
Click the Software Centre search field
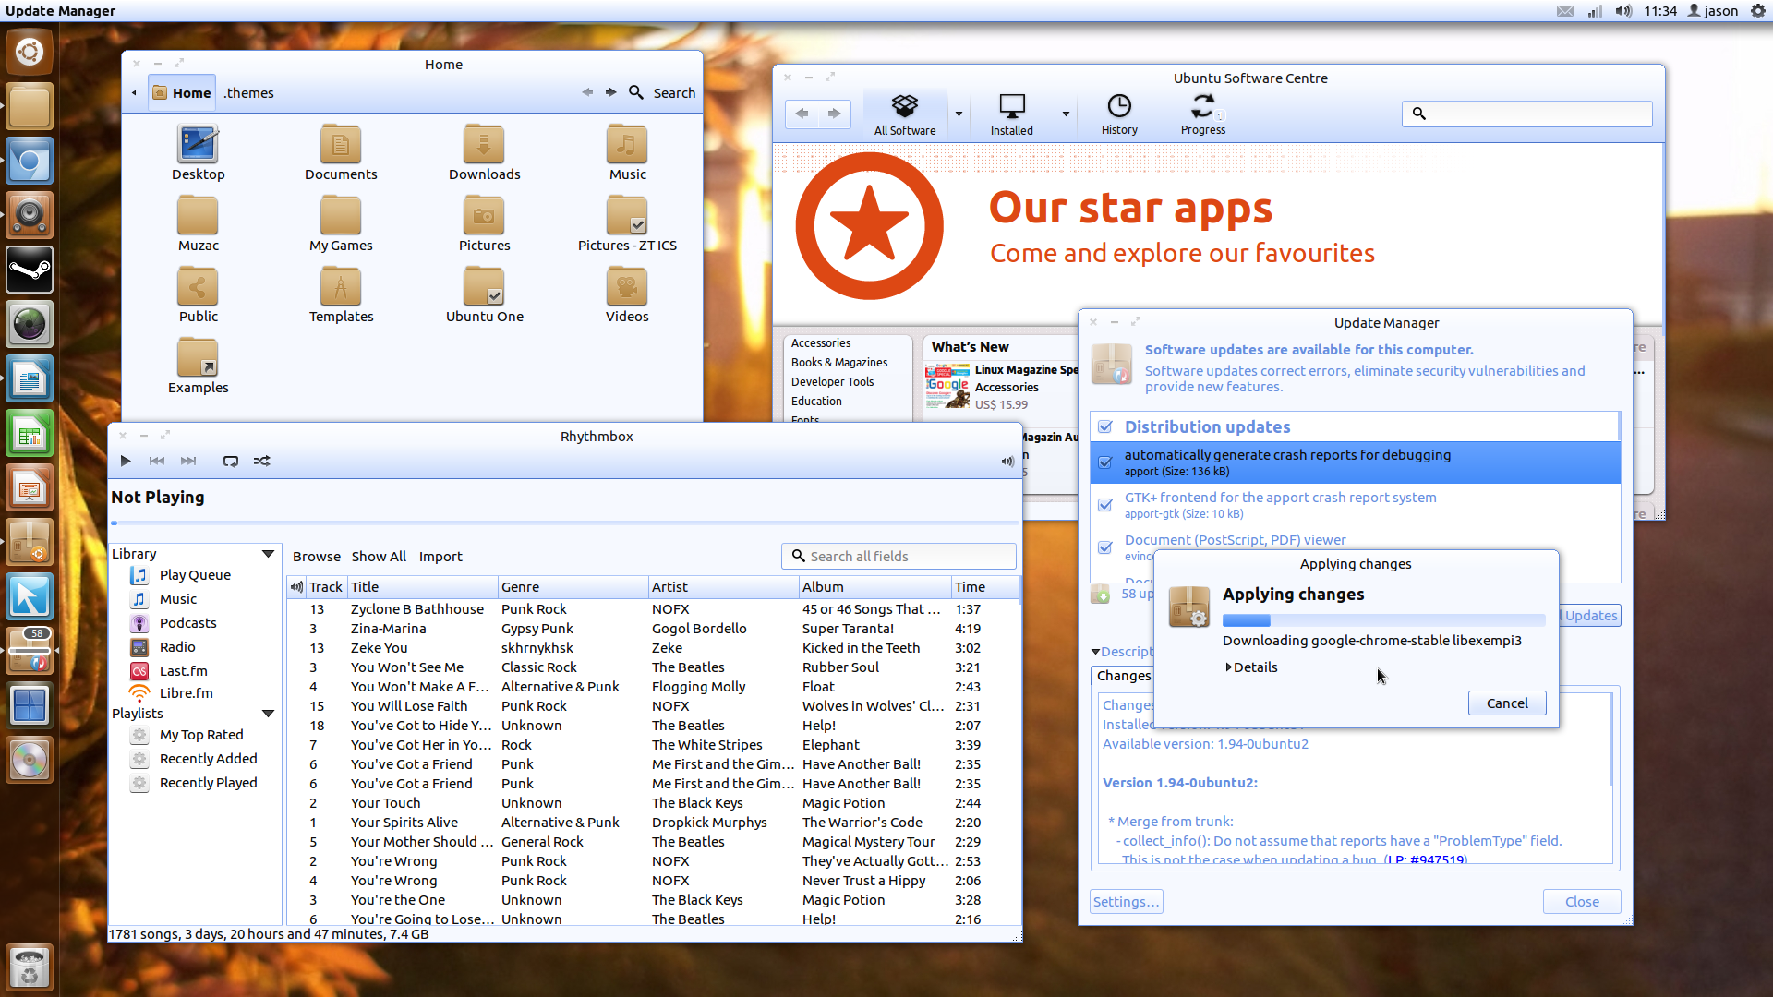coord(1527,114)
